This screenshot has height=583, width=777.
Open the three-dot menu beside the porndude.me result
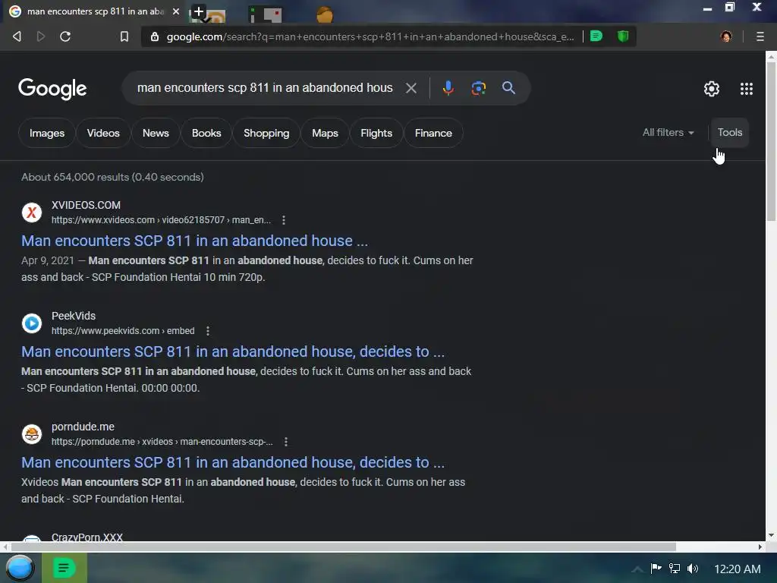point(286,442)
